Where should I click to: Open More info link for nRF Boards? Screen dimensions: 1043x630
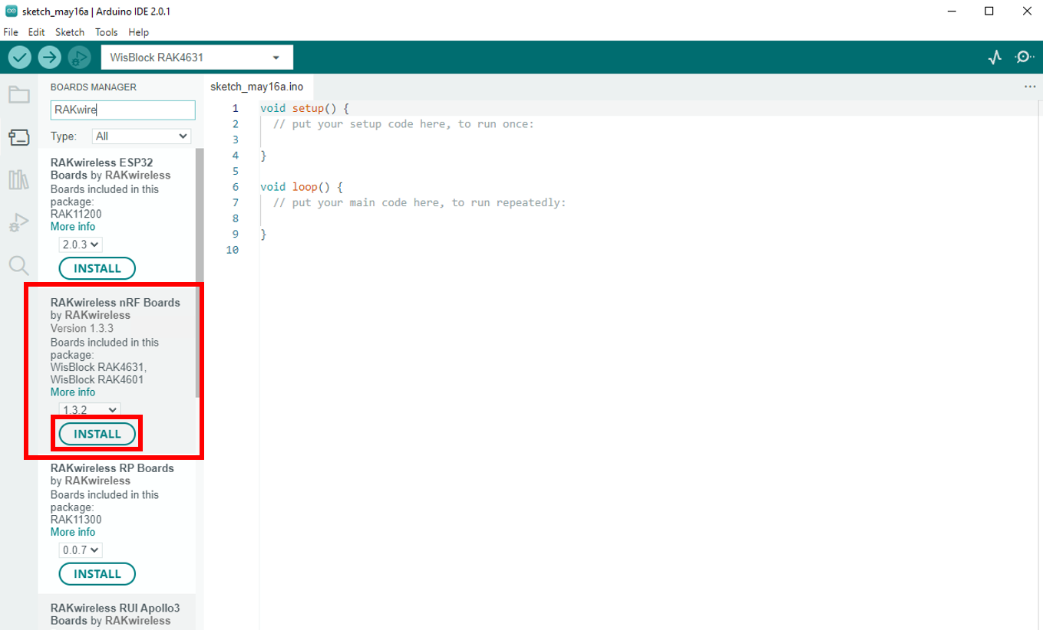coord(73,392)
